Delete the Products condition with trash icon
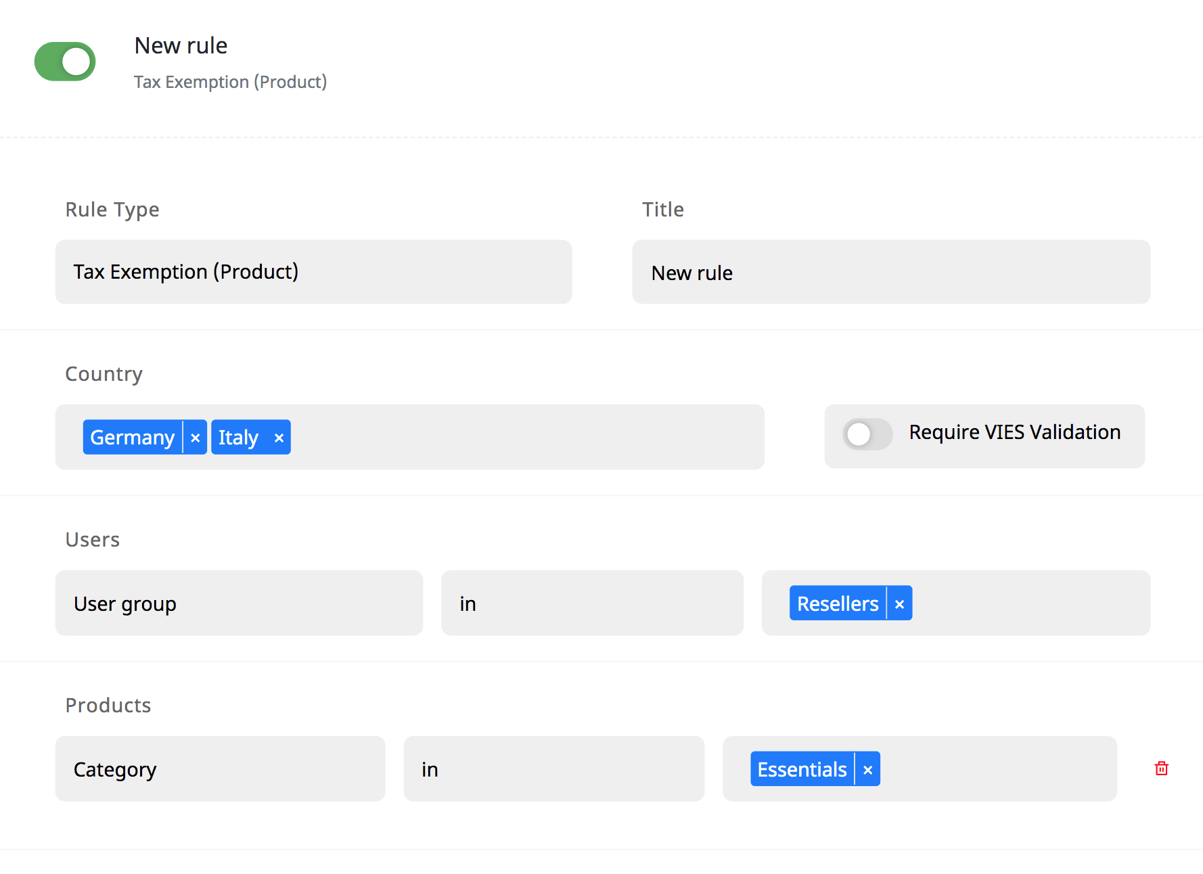 click(x=1161, y=768)
